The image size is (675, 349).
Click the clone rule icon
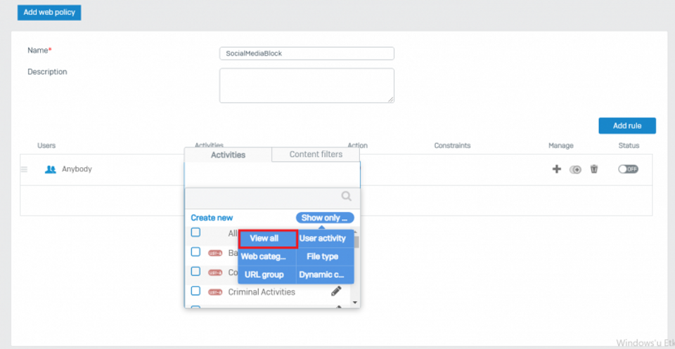click(575, 169)
